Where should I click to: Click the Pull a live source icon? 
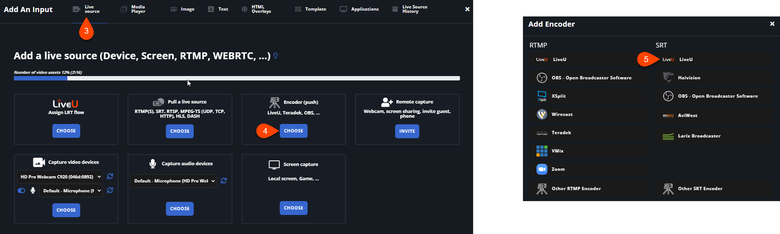point(158,102)
